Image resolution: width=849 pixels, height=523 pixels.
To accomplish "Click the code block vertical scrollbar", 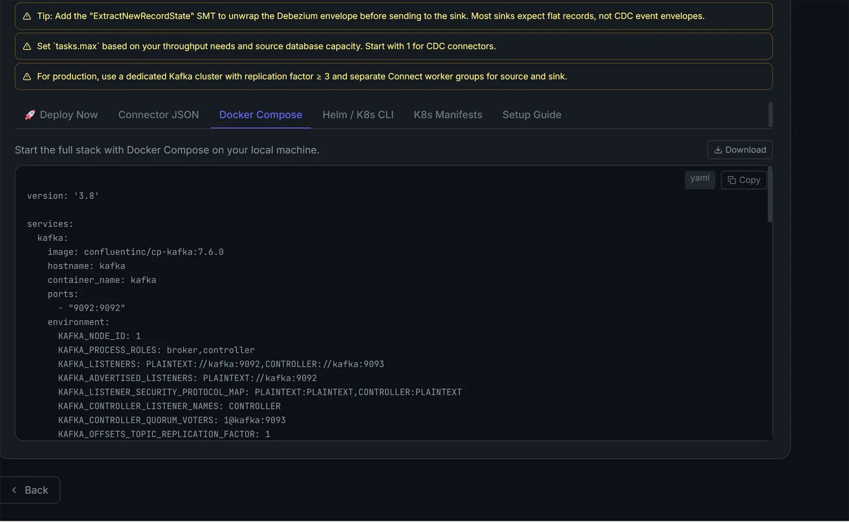I will click(x=770, y=194).
